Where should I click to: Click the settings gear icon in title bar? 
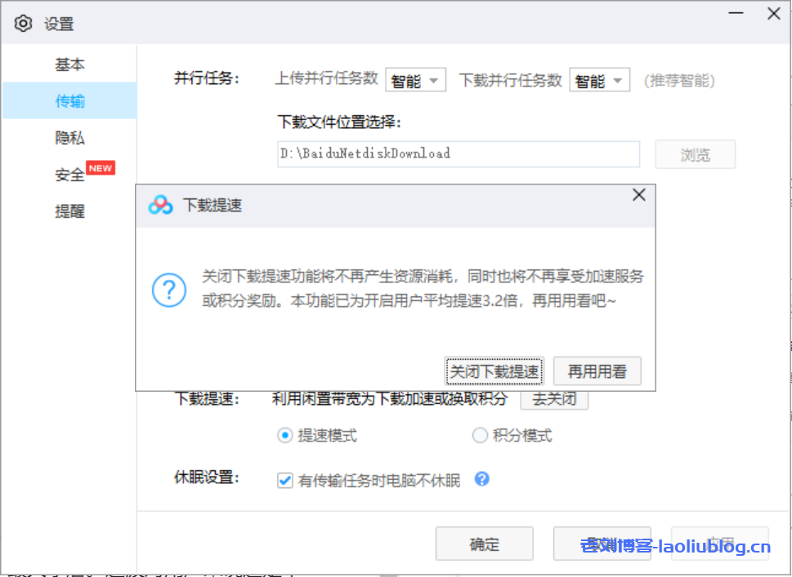(x=24, y=24)
